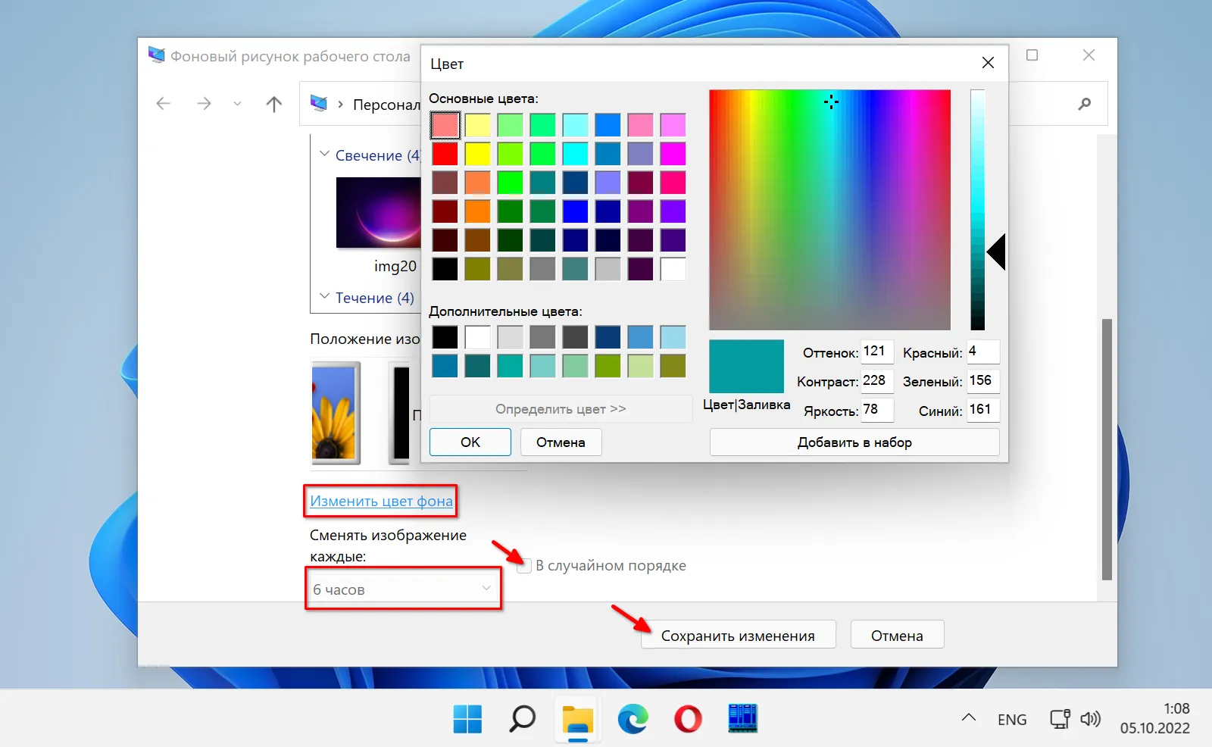
Task: Click the monitor icon in the address bar
Action: click(319, 104)
